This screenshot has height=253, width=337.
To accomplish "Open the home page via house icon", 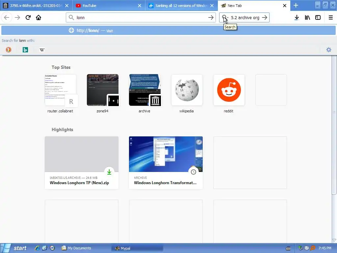I will pos(39,17).
